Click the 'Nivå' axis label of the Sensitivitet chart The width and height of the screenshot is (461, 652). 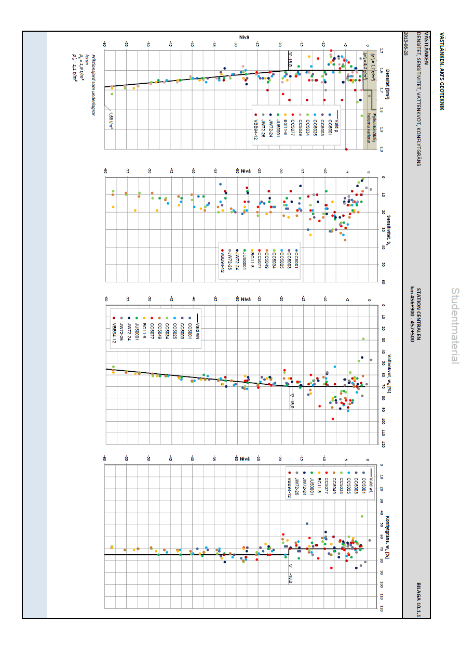click(x=246, y=171)
